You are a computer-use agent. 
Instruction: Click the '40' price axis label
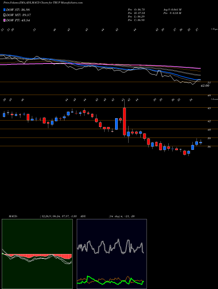pos(209,130)
